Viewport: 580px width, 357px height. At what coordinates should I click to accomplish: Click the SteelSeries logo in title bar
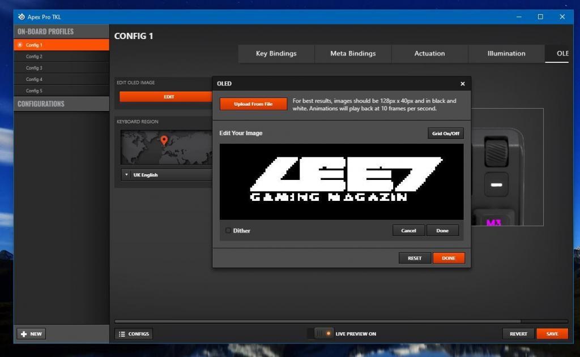point(22,17)
